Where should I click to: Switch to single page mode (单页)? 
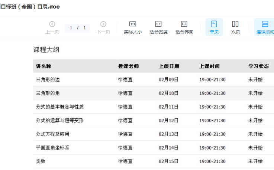tap(214, 27)
